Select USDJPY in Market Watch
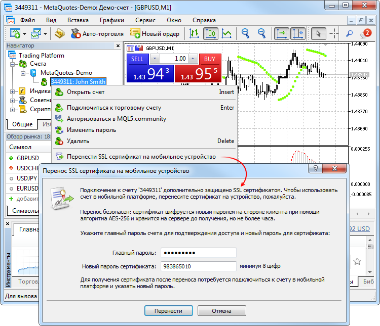Screen dimensions: 380x326 pyautogui.click(x=27, y=178)
